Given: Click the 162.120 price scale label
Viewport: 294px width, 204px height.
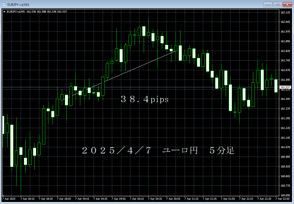Looking at the screenshot, I should click(285, 12).
